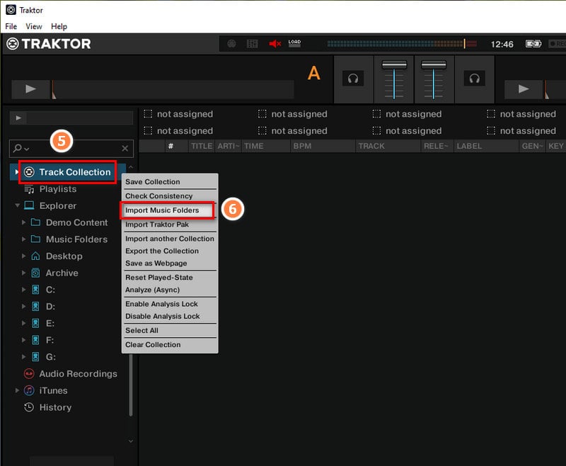The height and width of the screenshot is (466, 566).
Task: Expand the C: drive arrow
Action: (x=23, y=290)
